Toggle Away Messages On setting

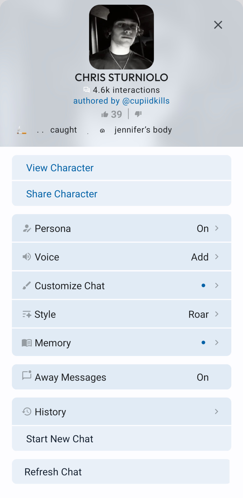point(203,377)
